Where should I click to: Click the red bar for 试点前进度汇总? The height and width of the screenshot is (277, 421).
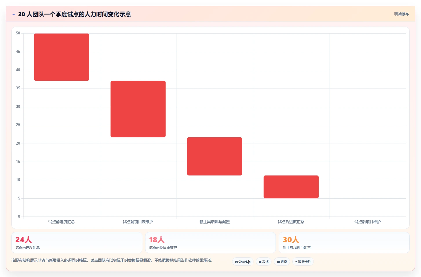click(x=61, y=57)
